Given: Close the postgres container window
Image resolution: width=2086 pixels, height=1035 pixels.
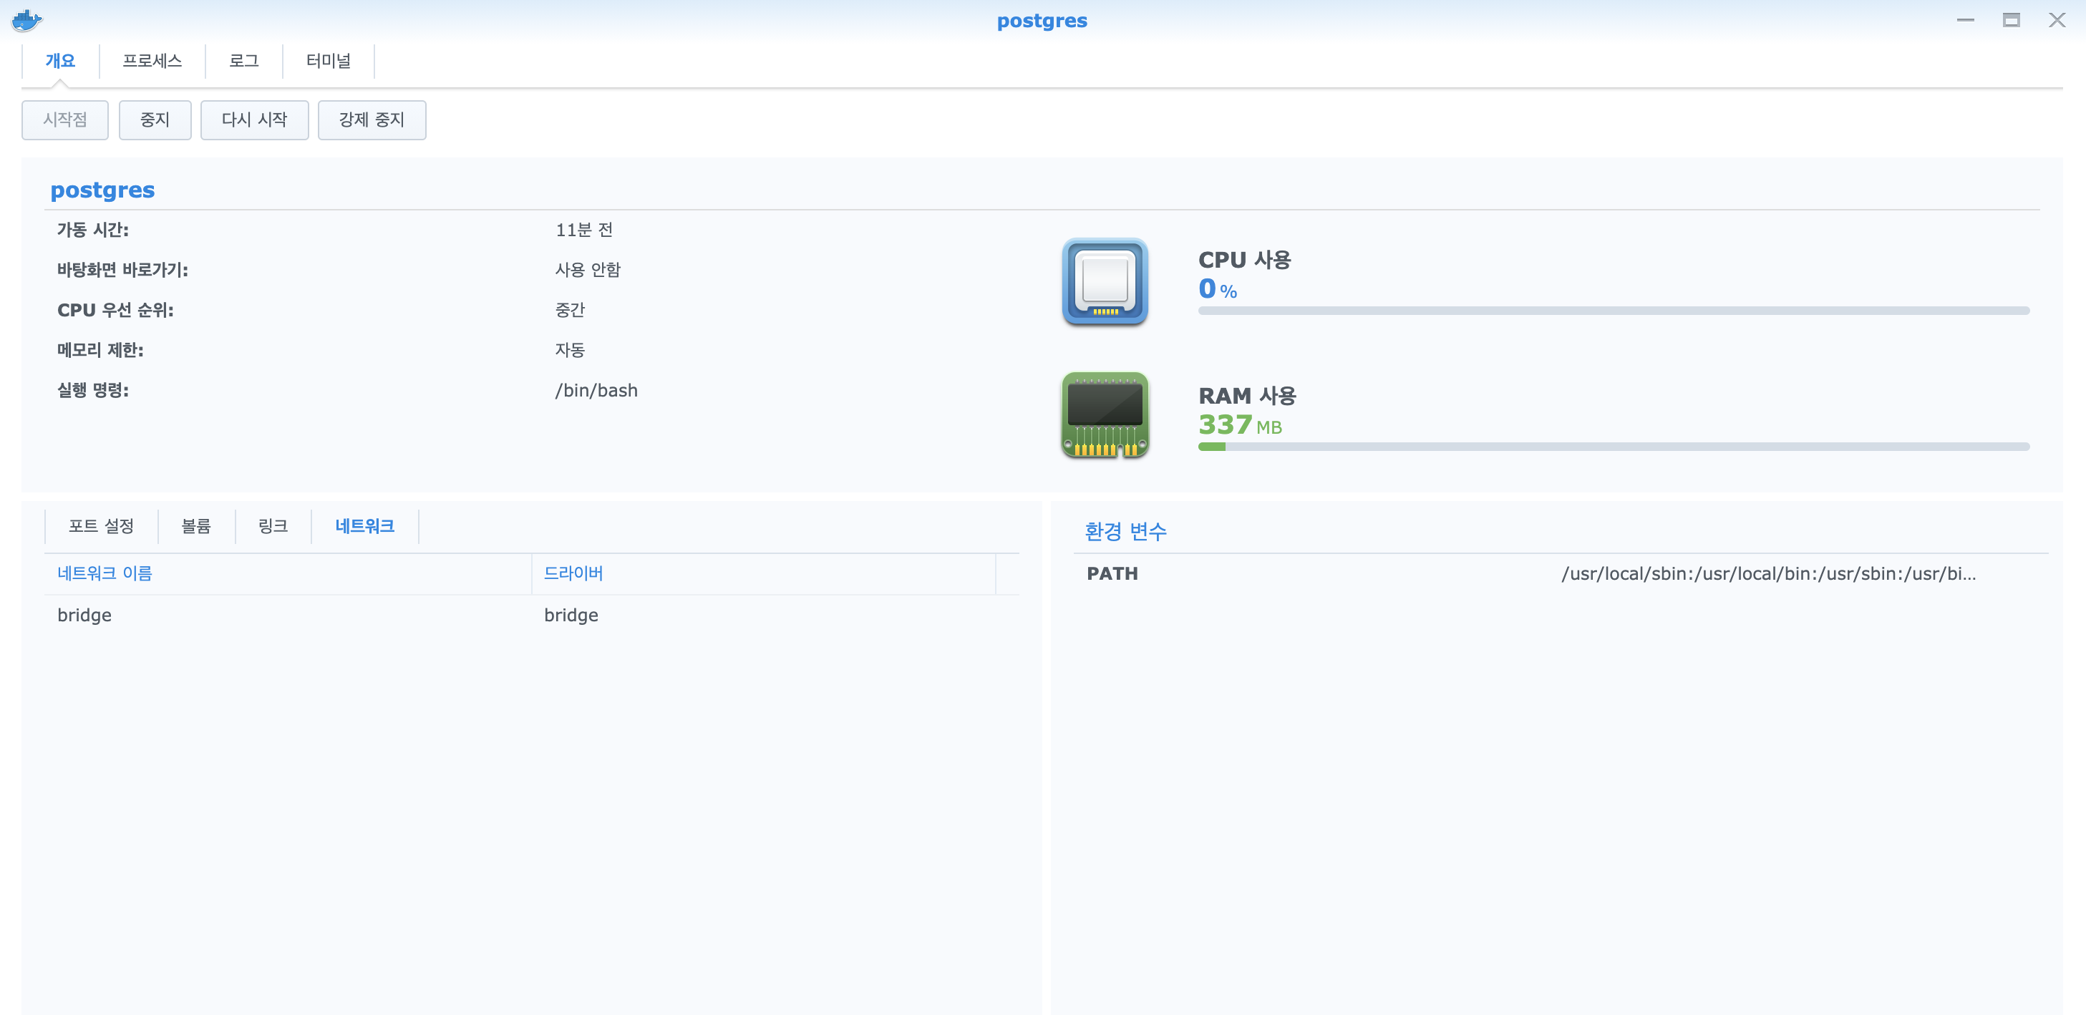Looking at the screenshot, I should (x=2057, y=20).
